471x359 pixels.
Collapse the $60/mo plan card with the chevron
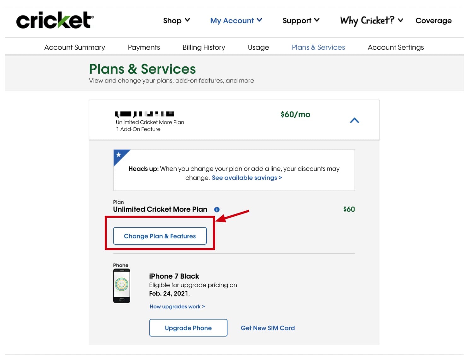coord(354,120)
